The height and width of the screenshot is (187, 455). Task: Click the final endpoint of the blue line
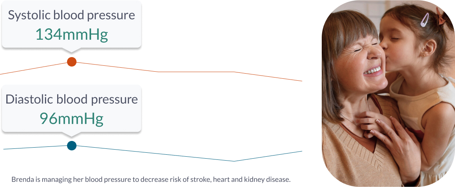[302, 151]
